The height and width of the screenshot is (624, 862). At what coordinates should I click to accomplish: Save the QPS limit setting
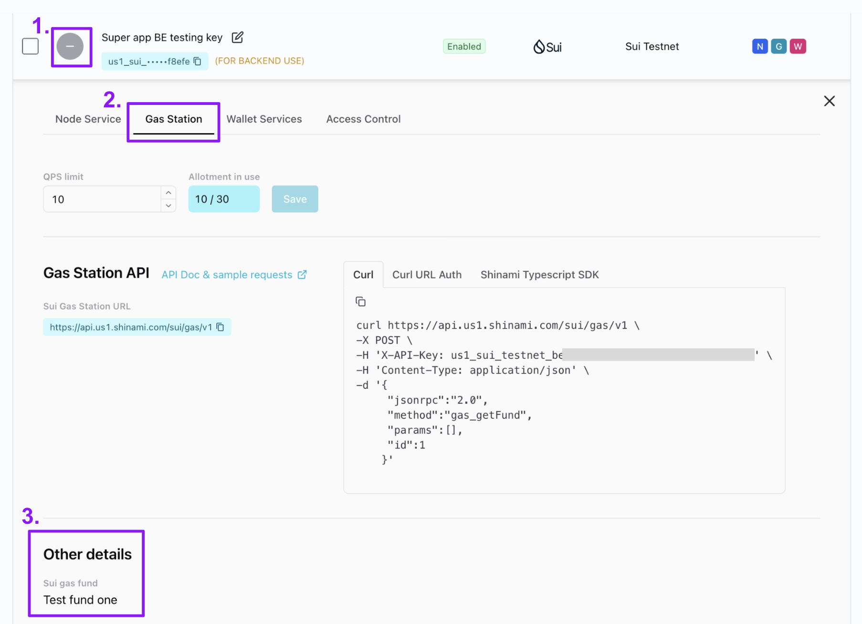pos(295,199)
